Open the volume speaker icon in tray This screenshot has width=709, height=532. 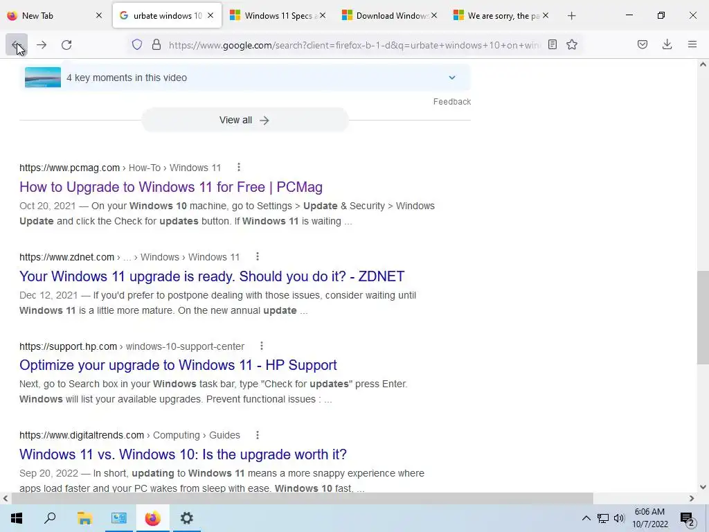(619, 518)
